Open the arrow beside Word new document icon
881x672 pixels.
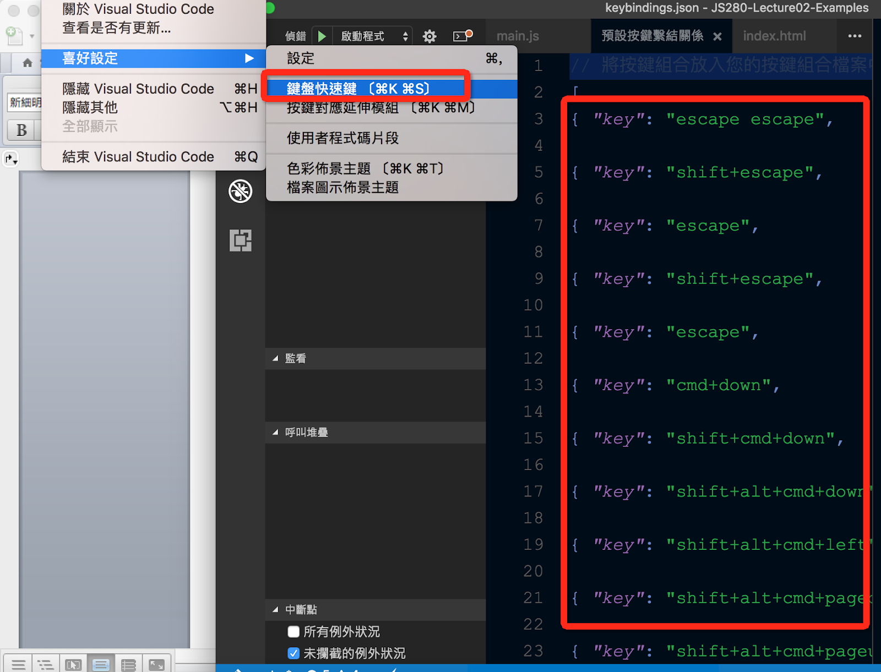[x=32, y=37]
